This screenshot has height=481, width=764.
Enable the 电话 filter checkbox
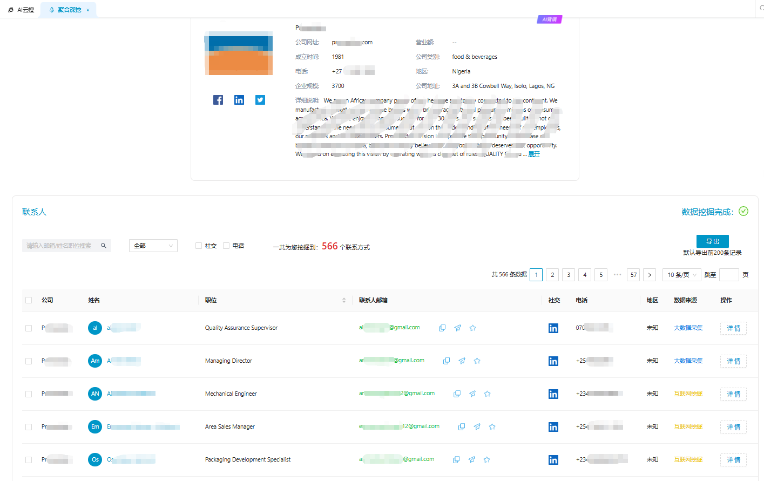point(226,246)
